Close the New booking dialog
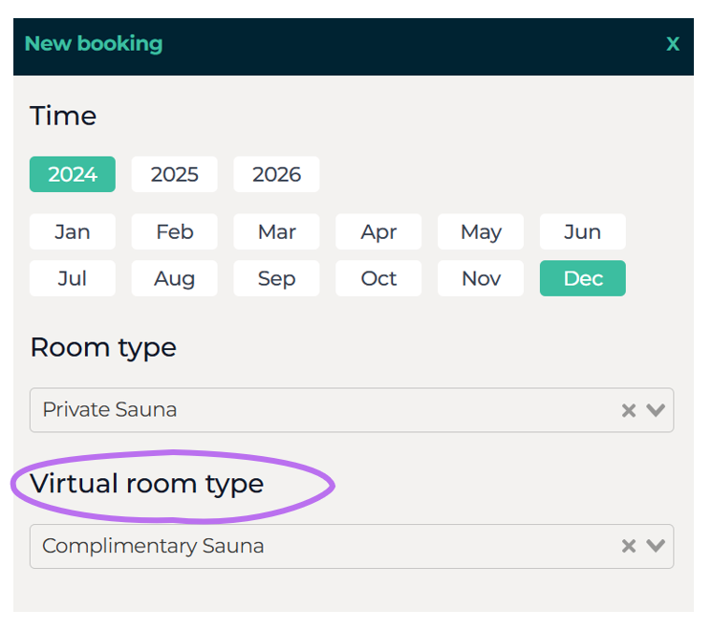 (x=673, y=44)
